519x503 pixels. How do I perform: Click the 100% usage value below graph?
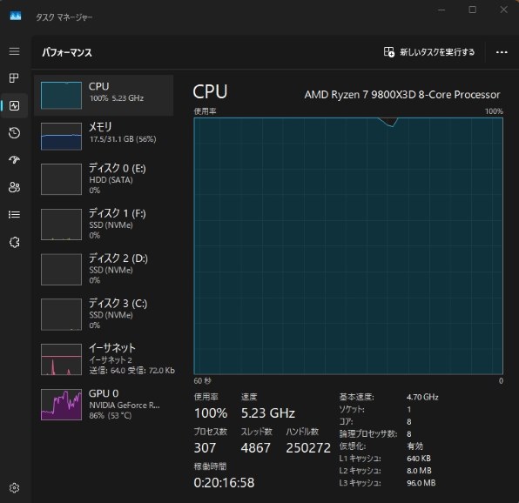[211, 413]
